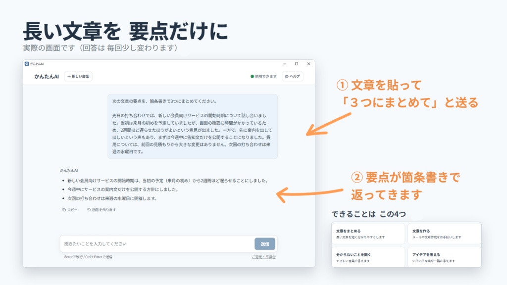Open the ヘルプ help button
507x285 pixels.
click(293, 77)
